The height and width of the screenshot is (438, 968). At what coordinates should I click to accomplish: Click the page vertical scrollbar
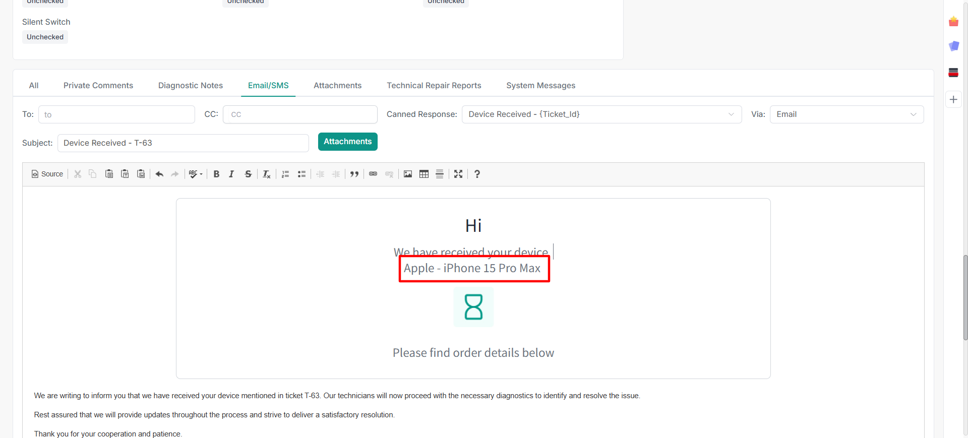click(x=965, y=297)
